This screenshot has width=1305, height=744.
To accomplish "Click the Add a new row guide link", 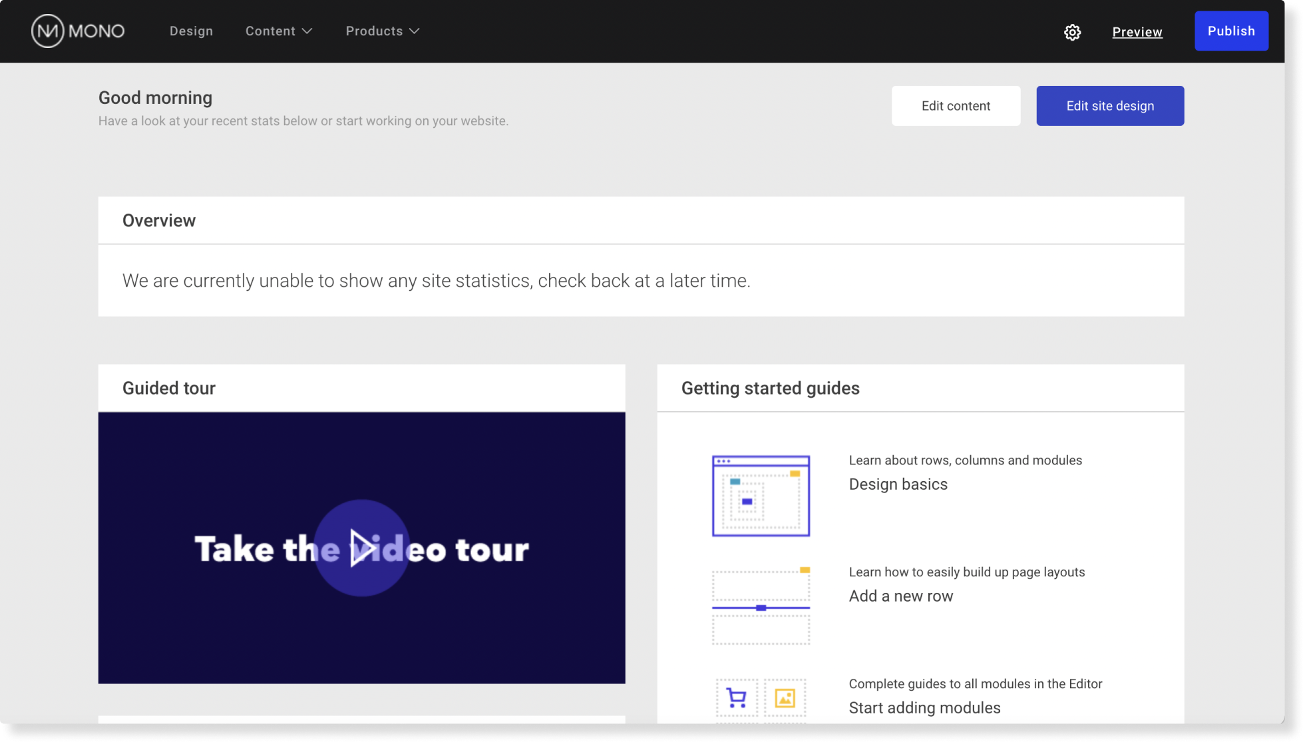I will point(901,594).
